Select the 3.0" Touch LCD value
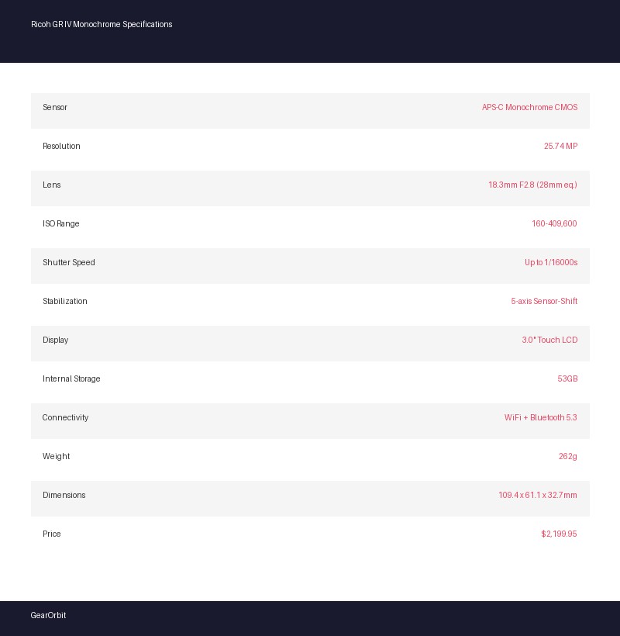This screenshot has width=620, height=636. [549, 340]
